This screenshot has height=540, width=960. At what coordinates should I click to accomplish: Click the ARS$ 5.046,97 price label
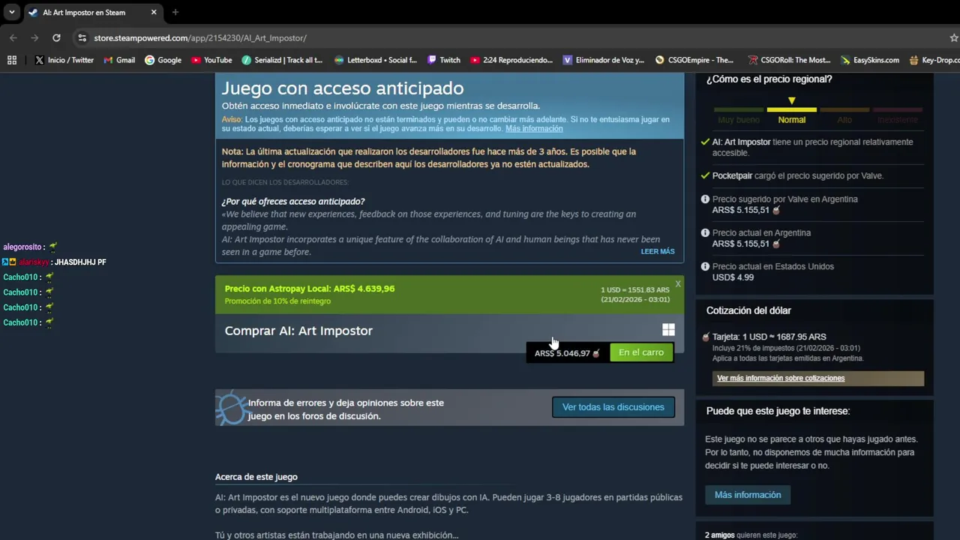click(x=567, y=353)
